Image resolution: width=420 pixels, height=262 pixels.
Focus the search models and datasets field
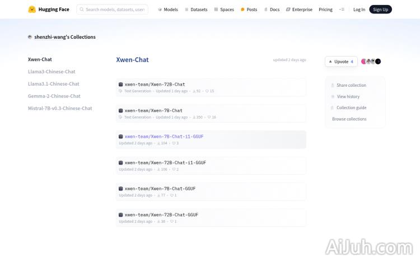112,10
